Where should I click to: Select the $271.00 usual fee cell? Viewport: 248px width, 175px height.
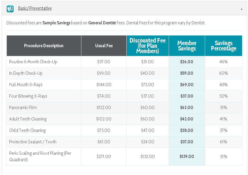tap(103, 156)
